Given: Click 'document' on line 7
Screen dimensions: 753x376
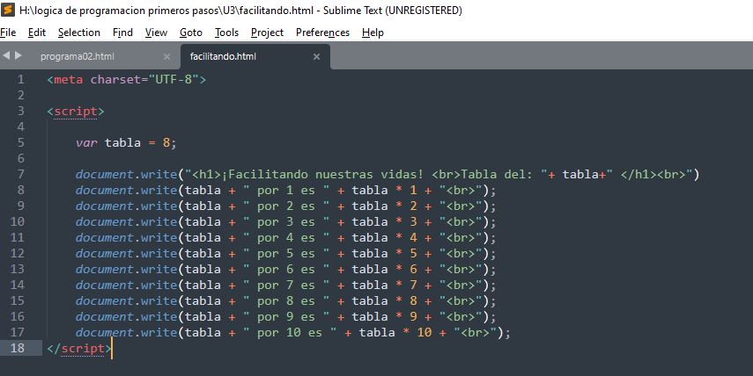Looking at the screenshot, I should 104,174.
